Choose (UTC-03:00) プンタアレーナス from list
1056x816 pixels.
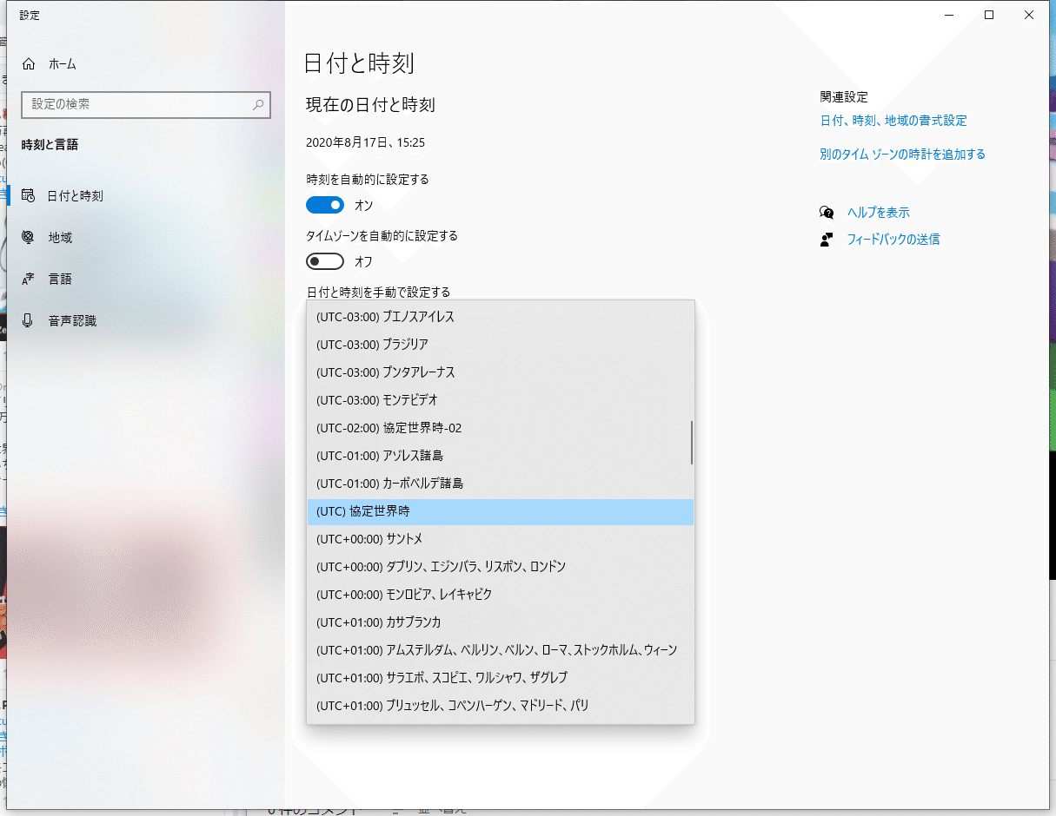pos(501,372)
